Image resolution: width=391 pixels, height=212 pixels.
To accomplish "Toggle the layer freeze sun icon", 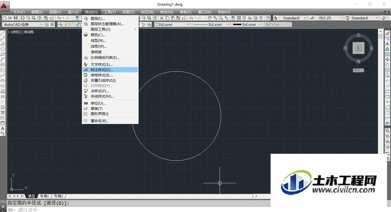I will (x=70, y=24).
